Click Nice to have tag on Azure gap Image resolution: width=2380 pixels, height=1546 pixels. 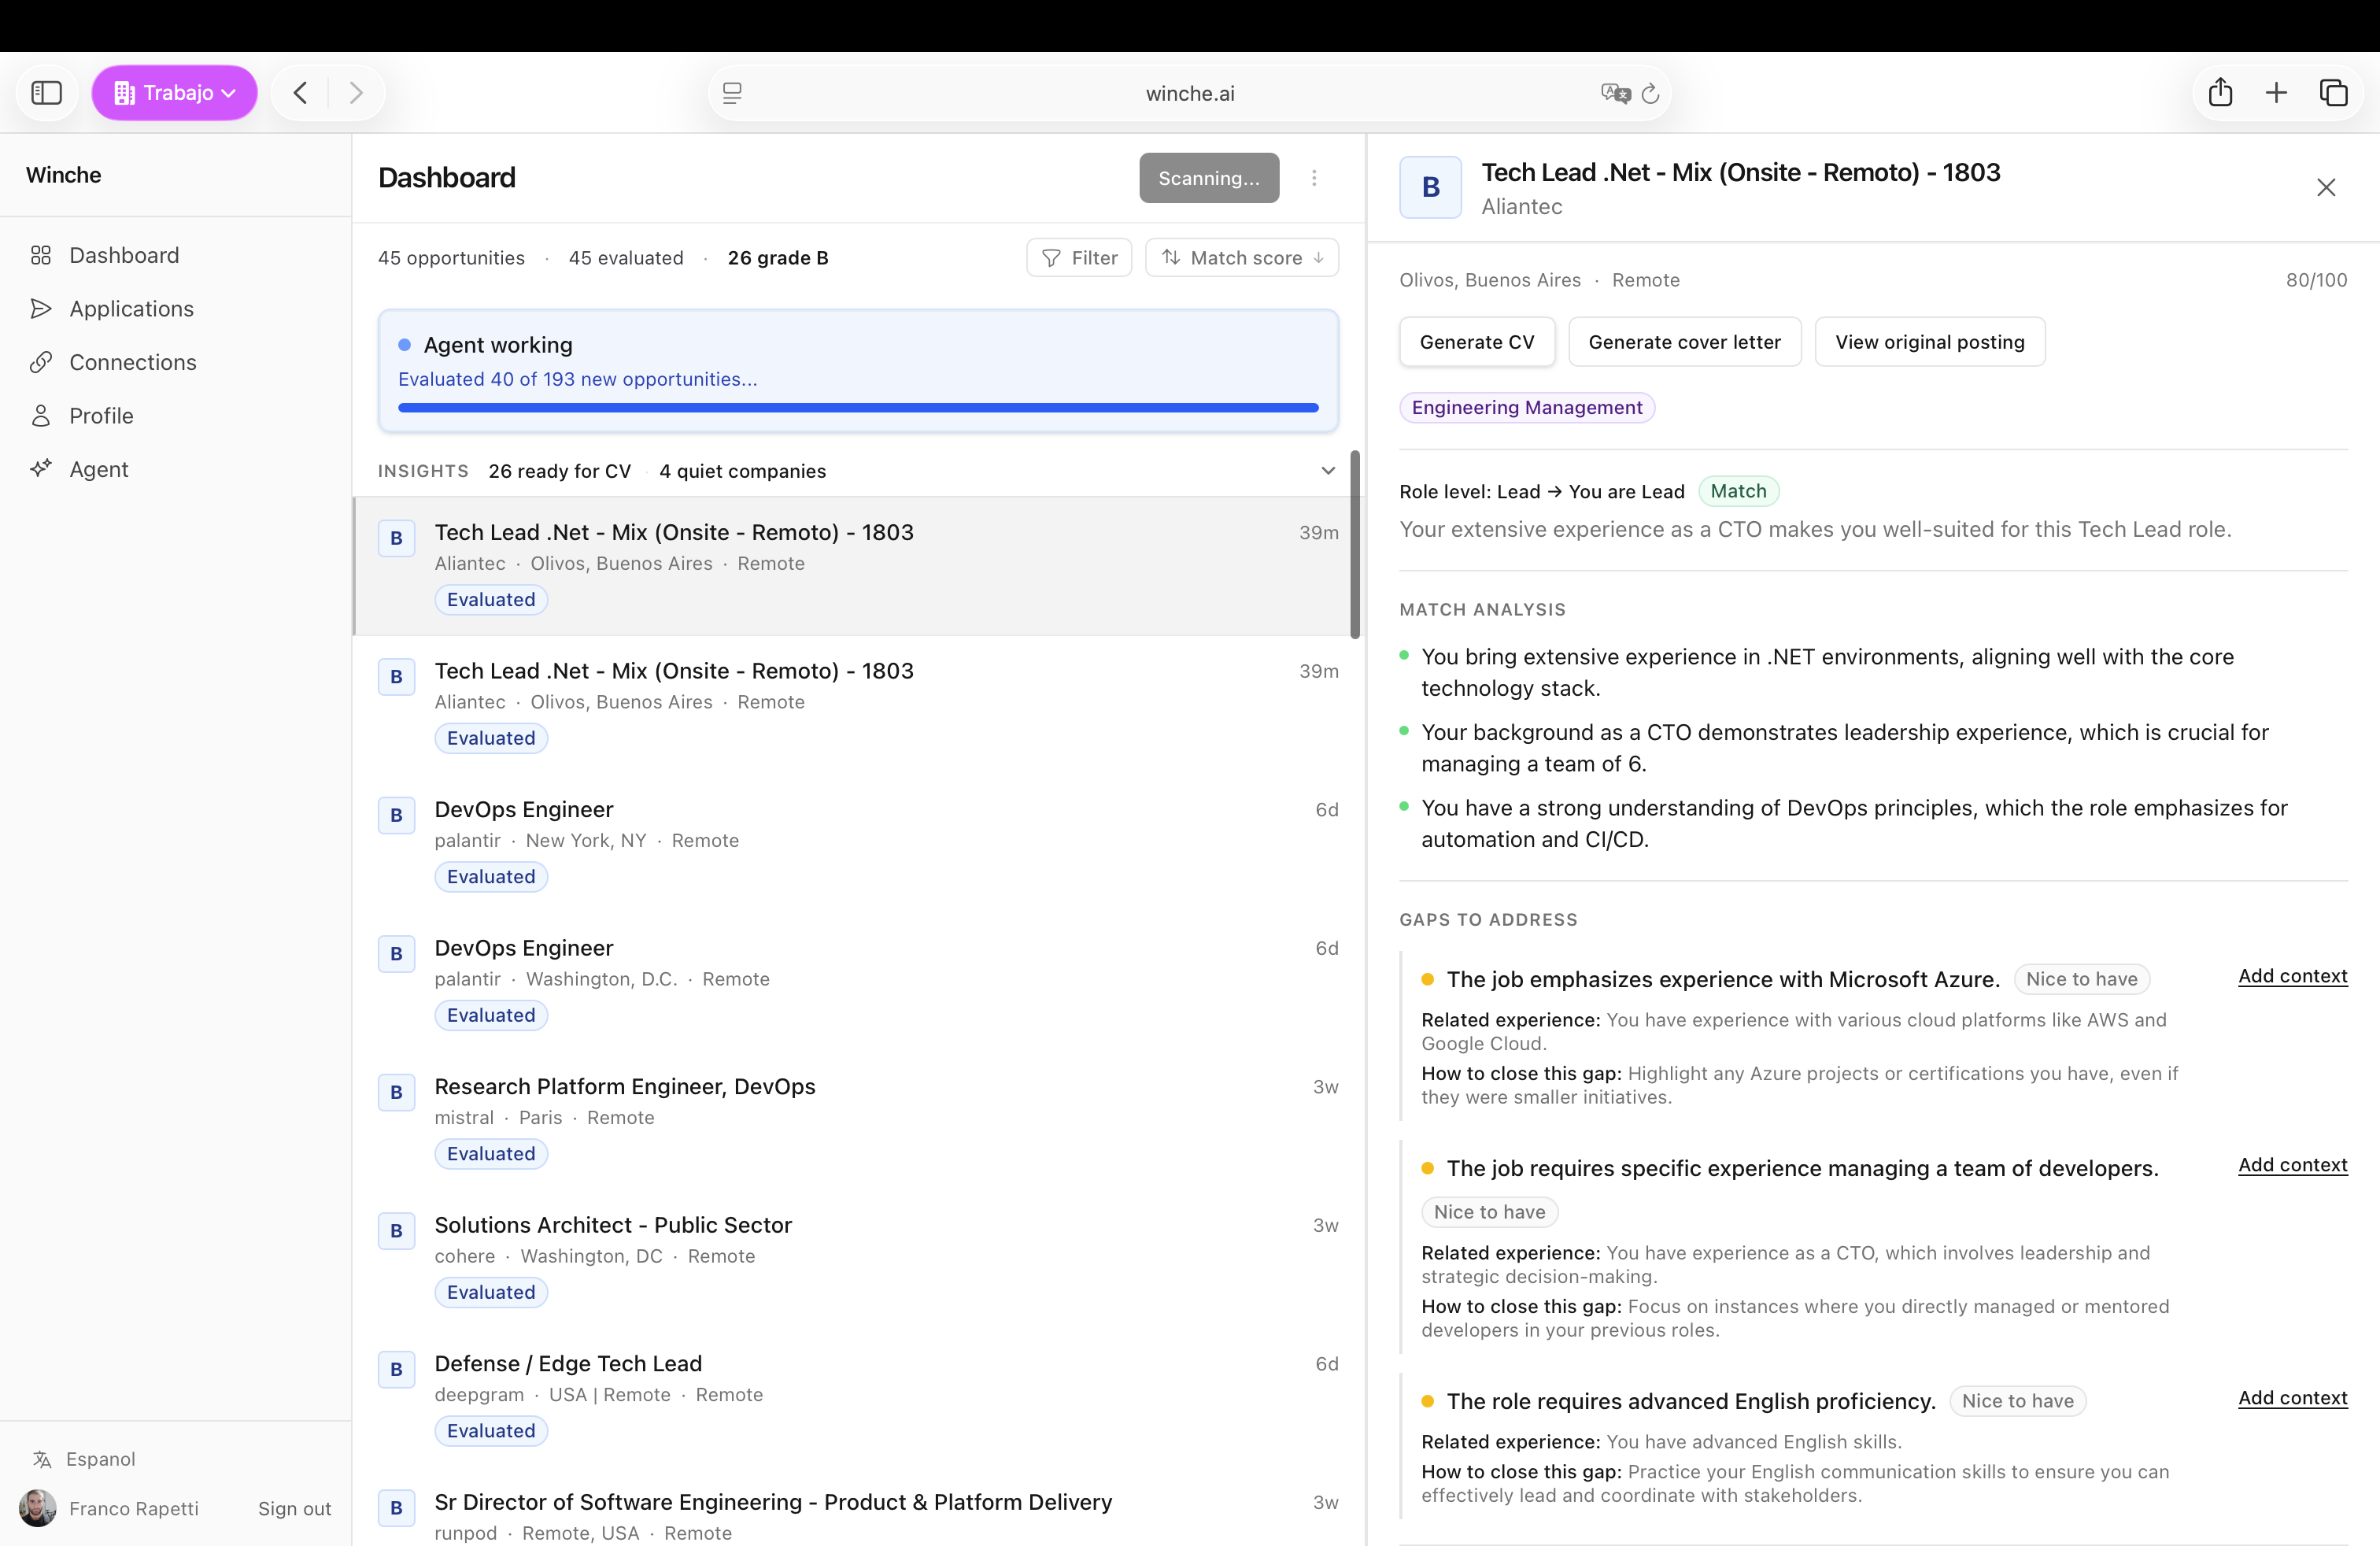click(2081, 979)
